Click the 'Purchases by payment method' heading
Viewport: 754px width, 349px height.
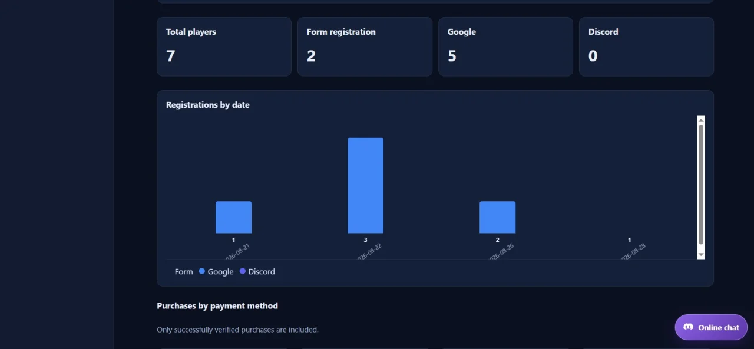217,306
